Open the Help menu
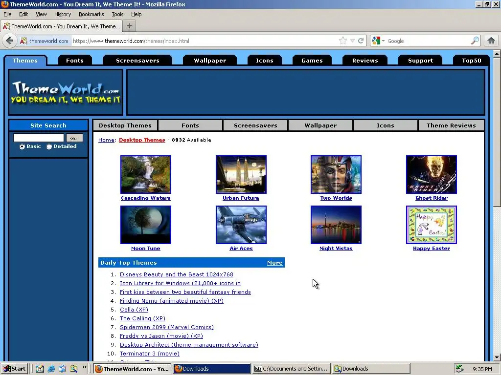The width and height of the screenshot is (501, 375). click(x=137, y=14)
